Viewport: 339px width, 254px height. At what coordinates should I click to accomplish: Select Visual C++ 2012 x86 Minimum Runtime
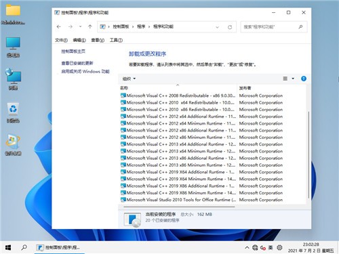(x=178, y=137)
